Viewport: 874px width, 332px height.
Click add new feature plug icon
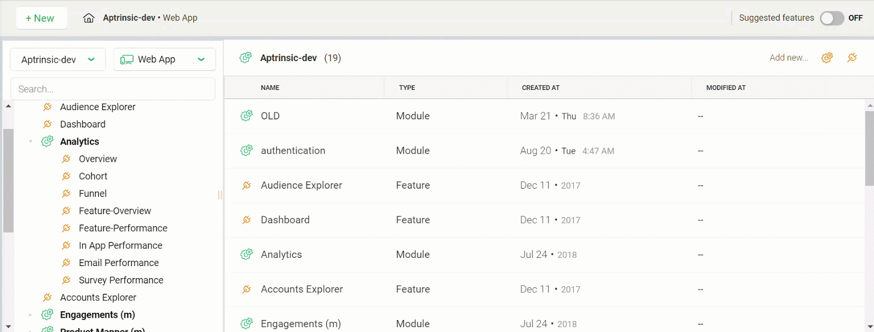pyautogui.click(x=852, y=58)
